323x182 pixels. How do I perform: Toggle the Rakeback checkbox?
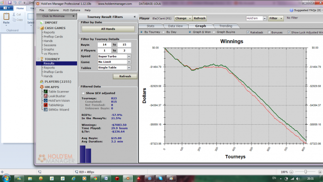[x=248, y=32]
